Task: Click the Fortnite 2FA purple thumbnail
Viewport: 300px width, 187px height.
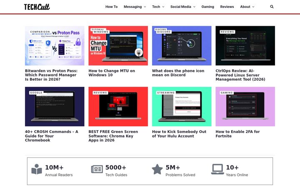Action: pos(245,106)
